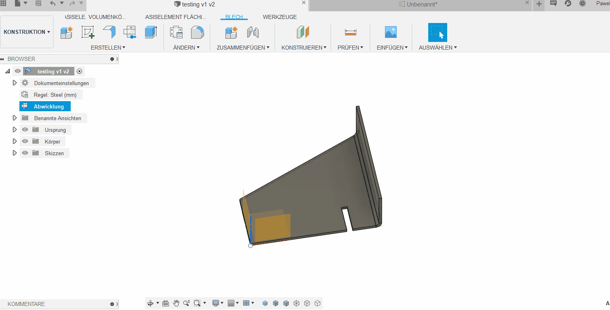Screen dimensions: 610x310
Task: Click the Extrusion icon in the ERSTELLEN group
Action: [x=151, y=32]
